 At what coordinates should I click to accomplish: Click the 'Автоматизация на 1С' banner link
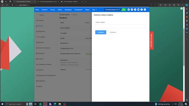tap(113, 10)
